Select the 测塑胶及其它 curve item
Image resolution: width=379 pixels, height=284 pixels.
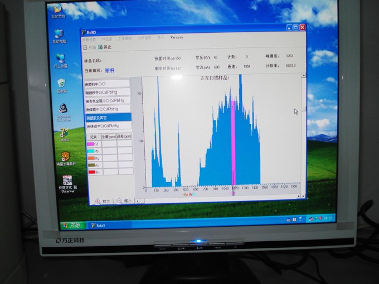108,118
